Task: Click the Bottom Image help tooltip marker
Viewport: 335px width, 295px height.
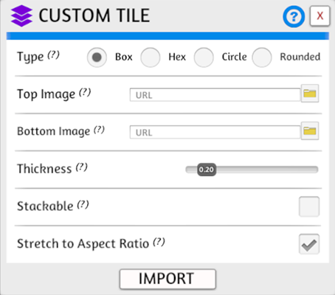Action: click(x=99, y=130)
